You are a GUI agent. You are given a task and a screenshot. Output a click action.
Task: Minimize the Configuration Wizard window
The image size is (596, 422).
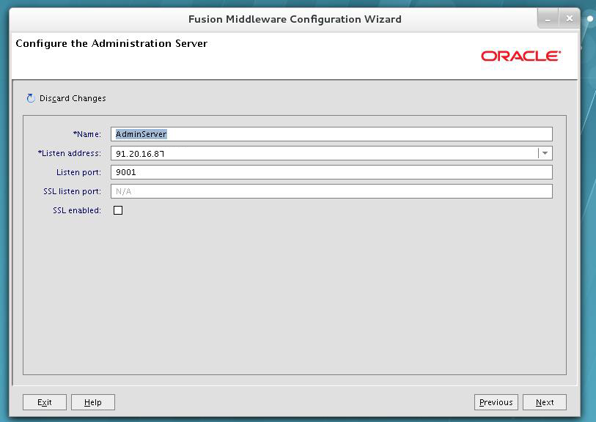pos(548,18)
